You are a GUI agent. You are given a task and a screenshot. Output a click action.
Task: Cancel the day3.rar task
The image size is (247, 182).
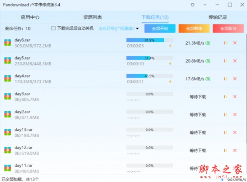pyautogui.click(x=235, y=97)
